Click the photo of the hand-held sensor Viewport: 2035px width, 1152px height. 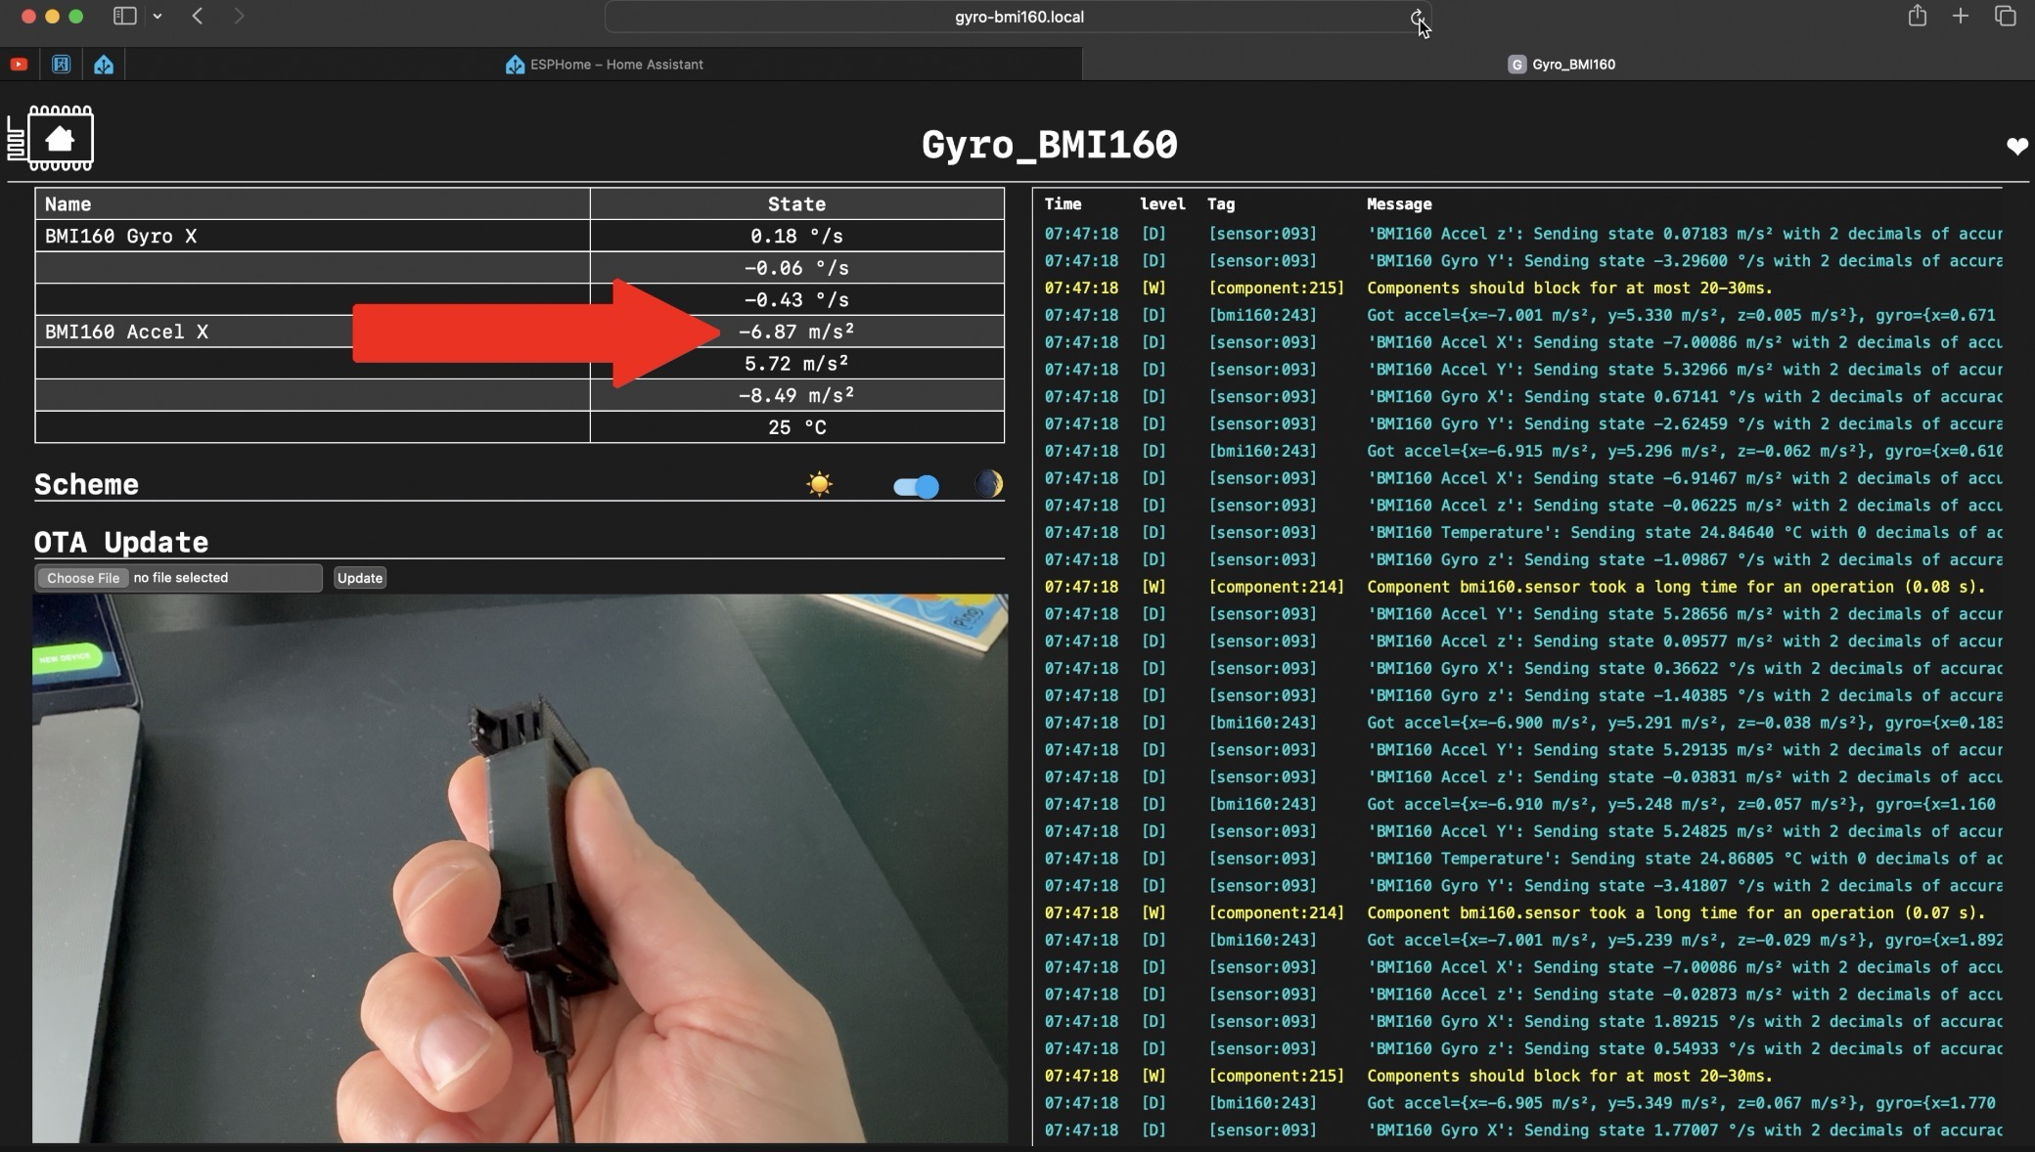[520, 868]
